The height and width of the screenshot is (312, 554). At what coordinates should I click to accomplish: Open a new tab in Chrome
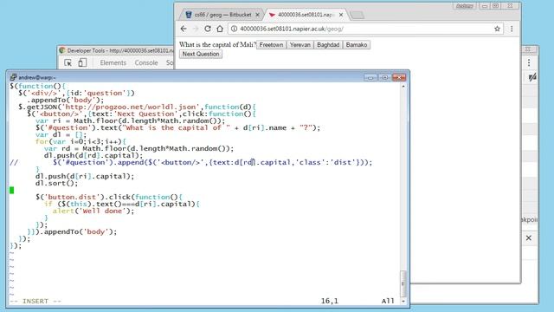click(x=358, y=16)
